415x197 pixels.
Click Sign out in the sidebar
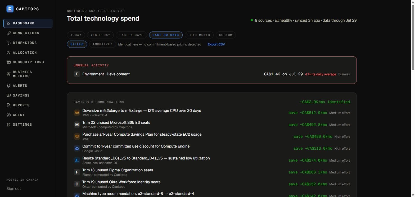[x=14, y=189]
